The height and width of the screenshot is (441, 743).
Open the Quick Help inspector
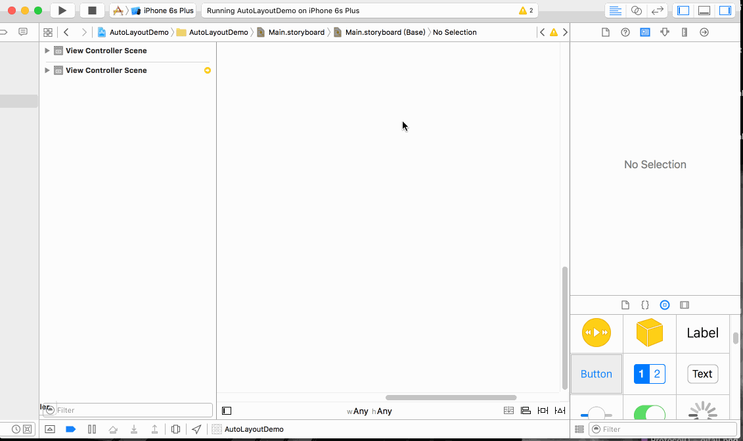pyautogui.click(x=625, y=32)
